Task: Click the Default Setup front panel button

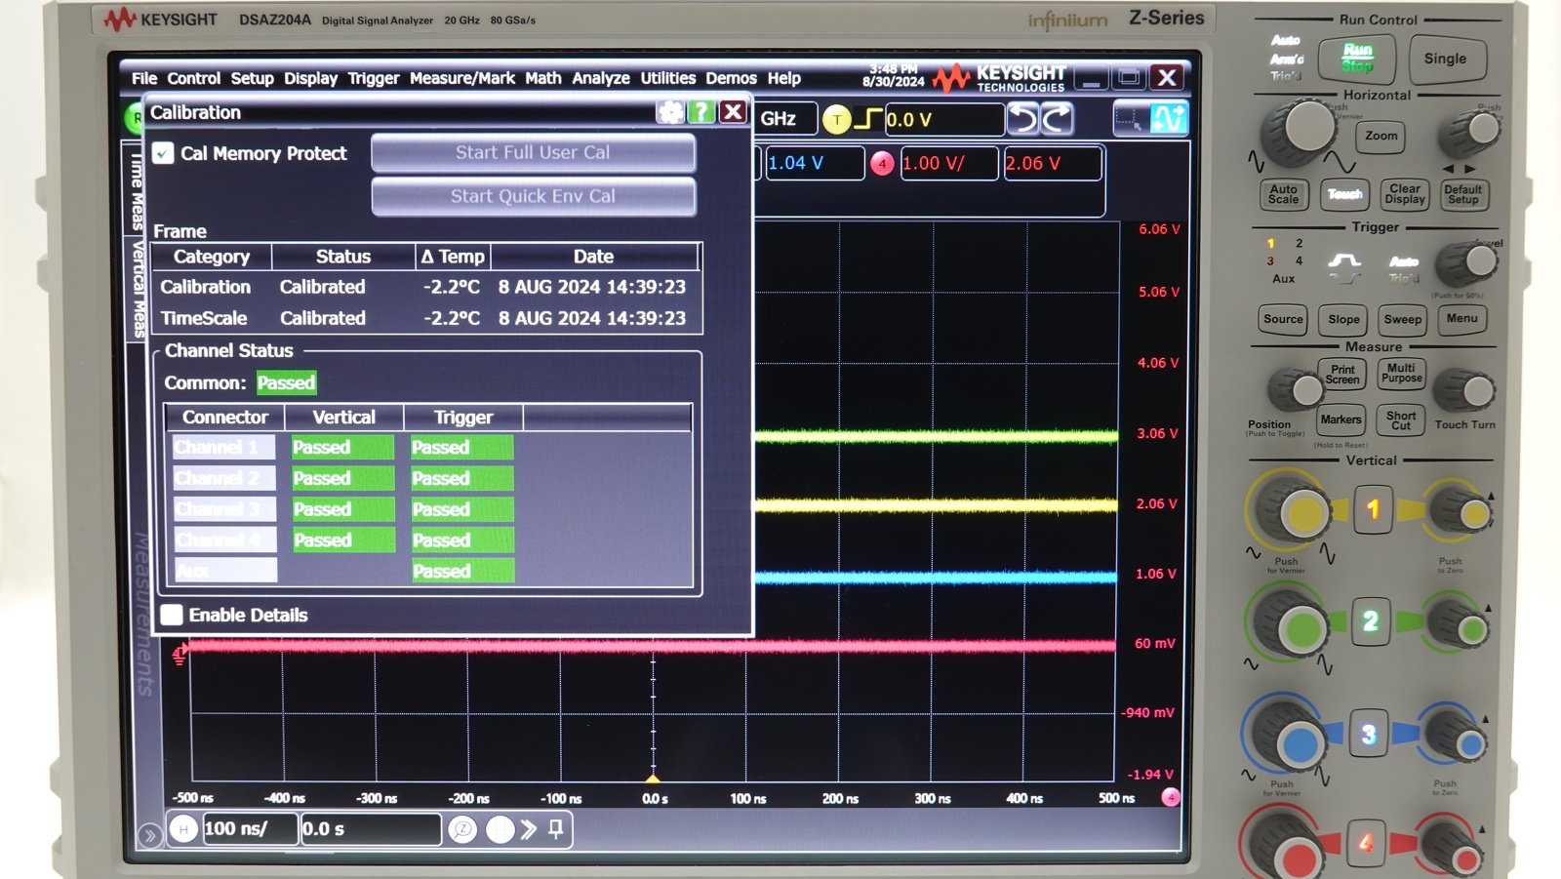Action: pyautogui.click(x=1462, y=194)
